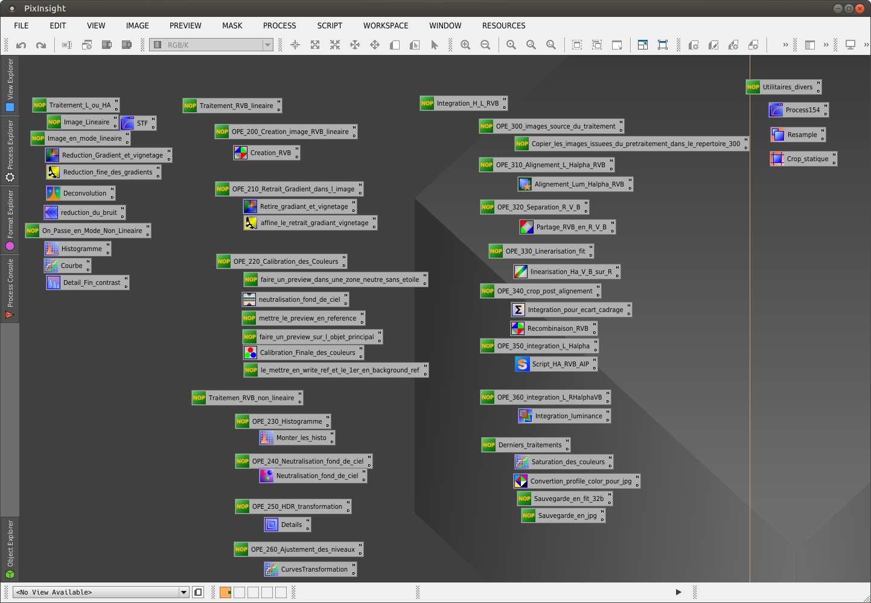Screen dimensions: 871x603
Task: Click the Script_HA_RVB_AIP script icon
Action: (x=523, y=364)
